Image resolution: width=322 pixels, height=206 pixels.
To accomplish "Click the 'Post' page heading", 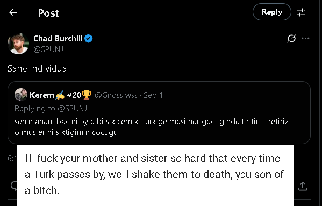I will 48,13.
